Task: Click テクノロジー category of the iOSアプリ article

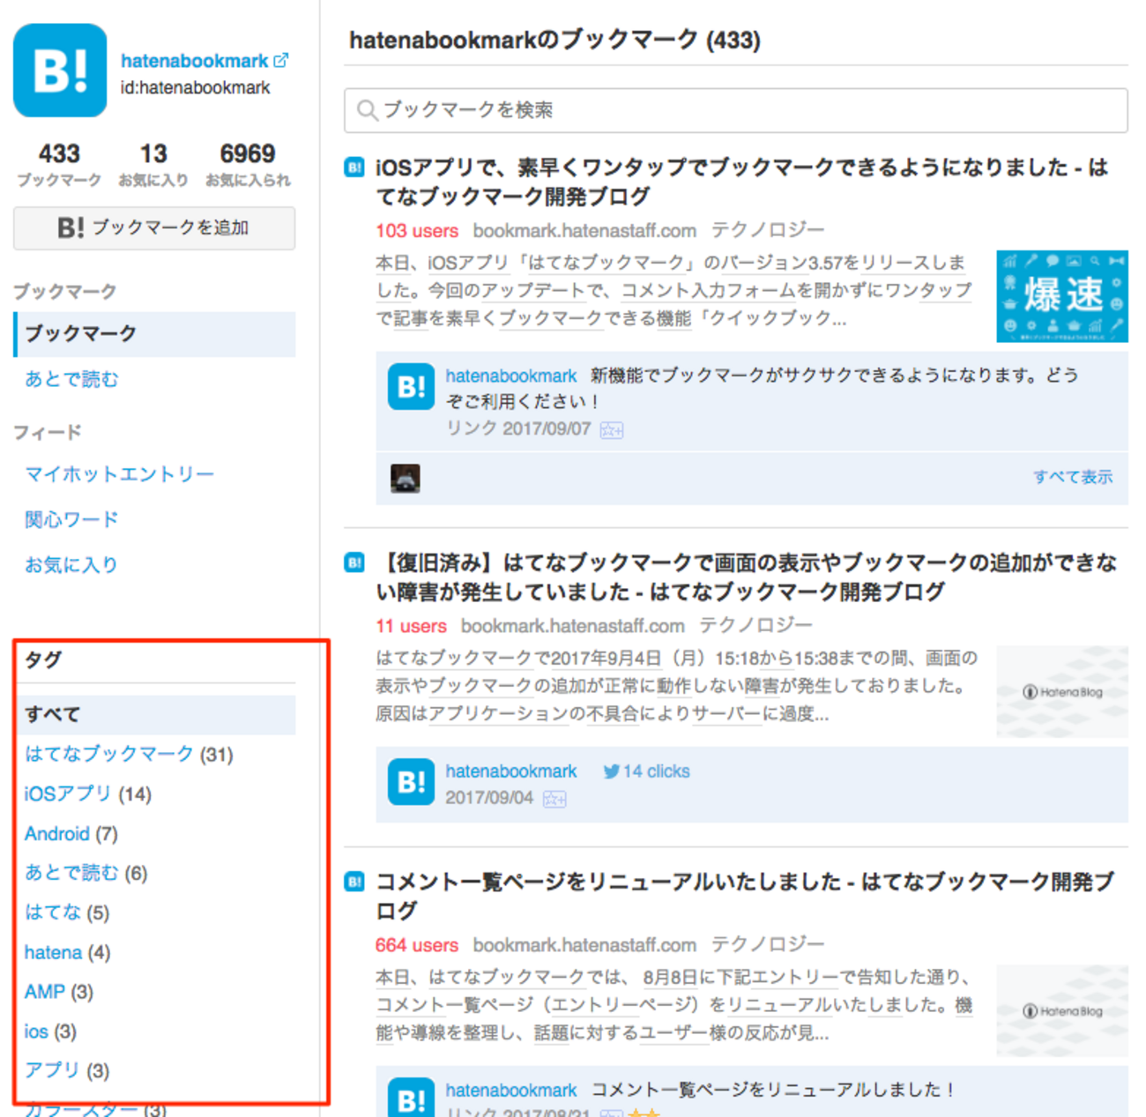Action: 768,230
